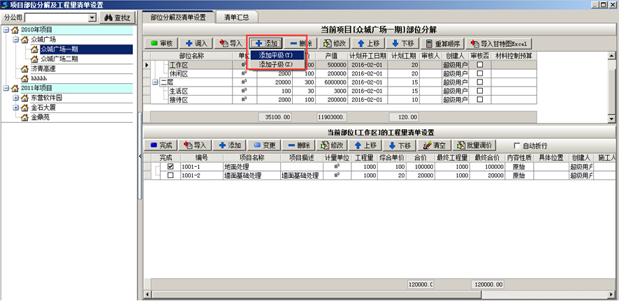Open the 分公司 dropdown list

click(92, 17)
